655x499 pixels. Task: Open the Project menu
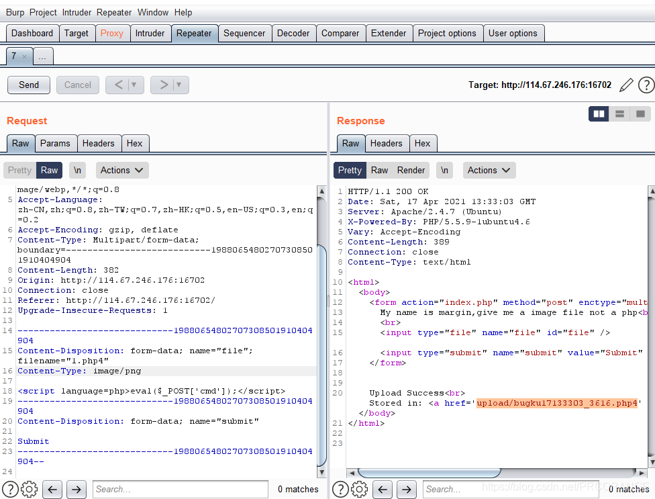click(43, 13)
